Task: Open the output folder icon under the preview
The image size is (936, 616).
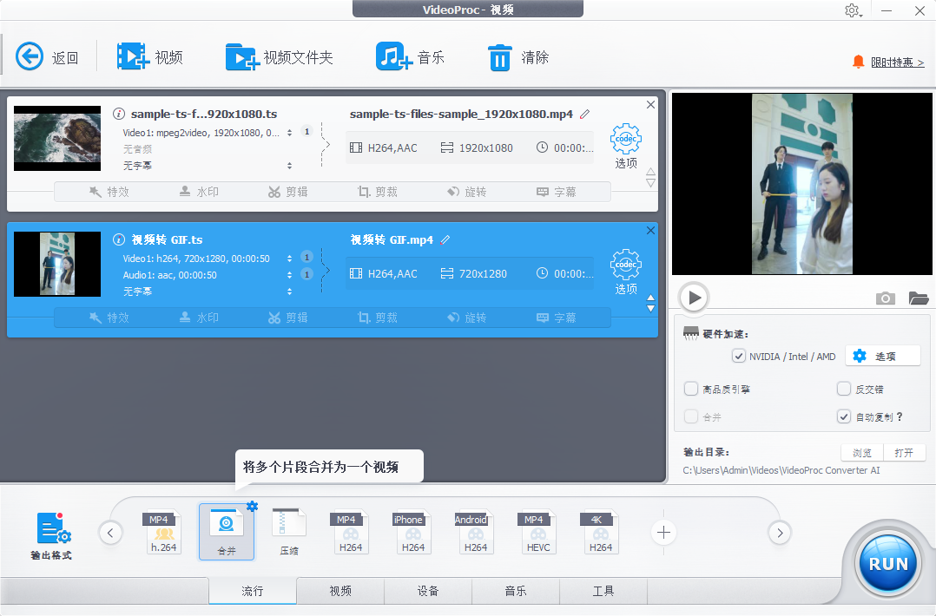Action: (x=919, y=298)
